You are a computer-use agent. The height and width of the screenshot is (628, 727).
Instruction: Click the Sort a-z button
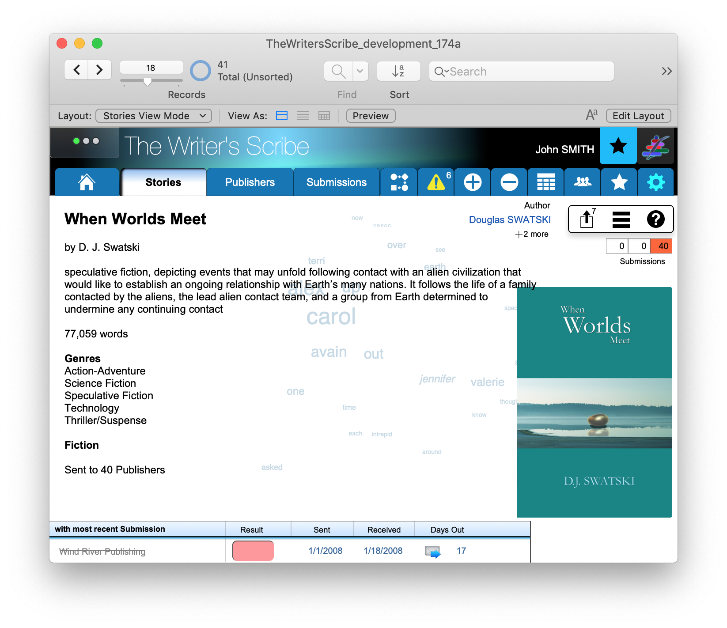(398, 71)
